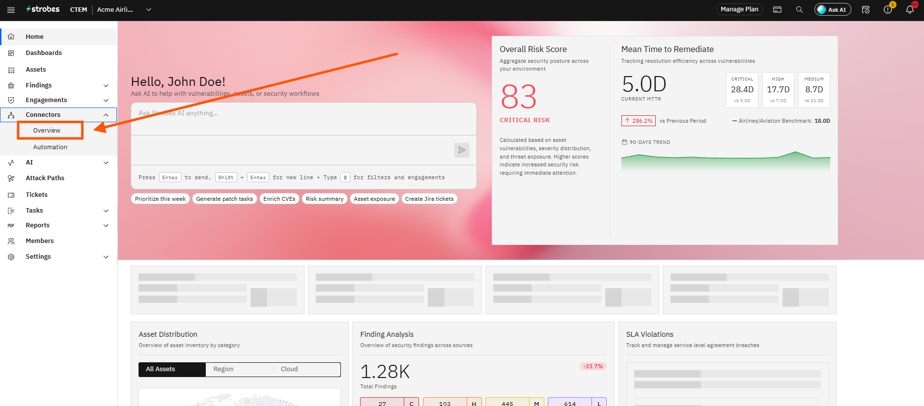924x406 pixels.
Task: Collapse the Connectors sidebar section
Action: pyautogui.click(x=58, y=115)
